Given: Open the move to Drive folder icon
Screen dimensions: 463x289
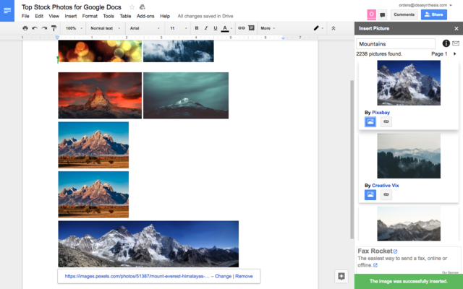Looking at the screenshot, I should click(142, 7).
